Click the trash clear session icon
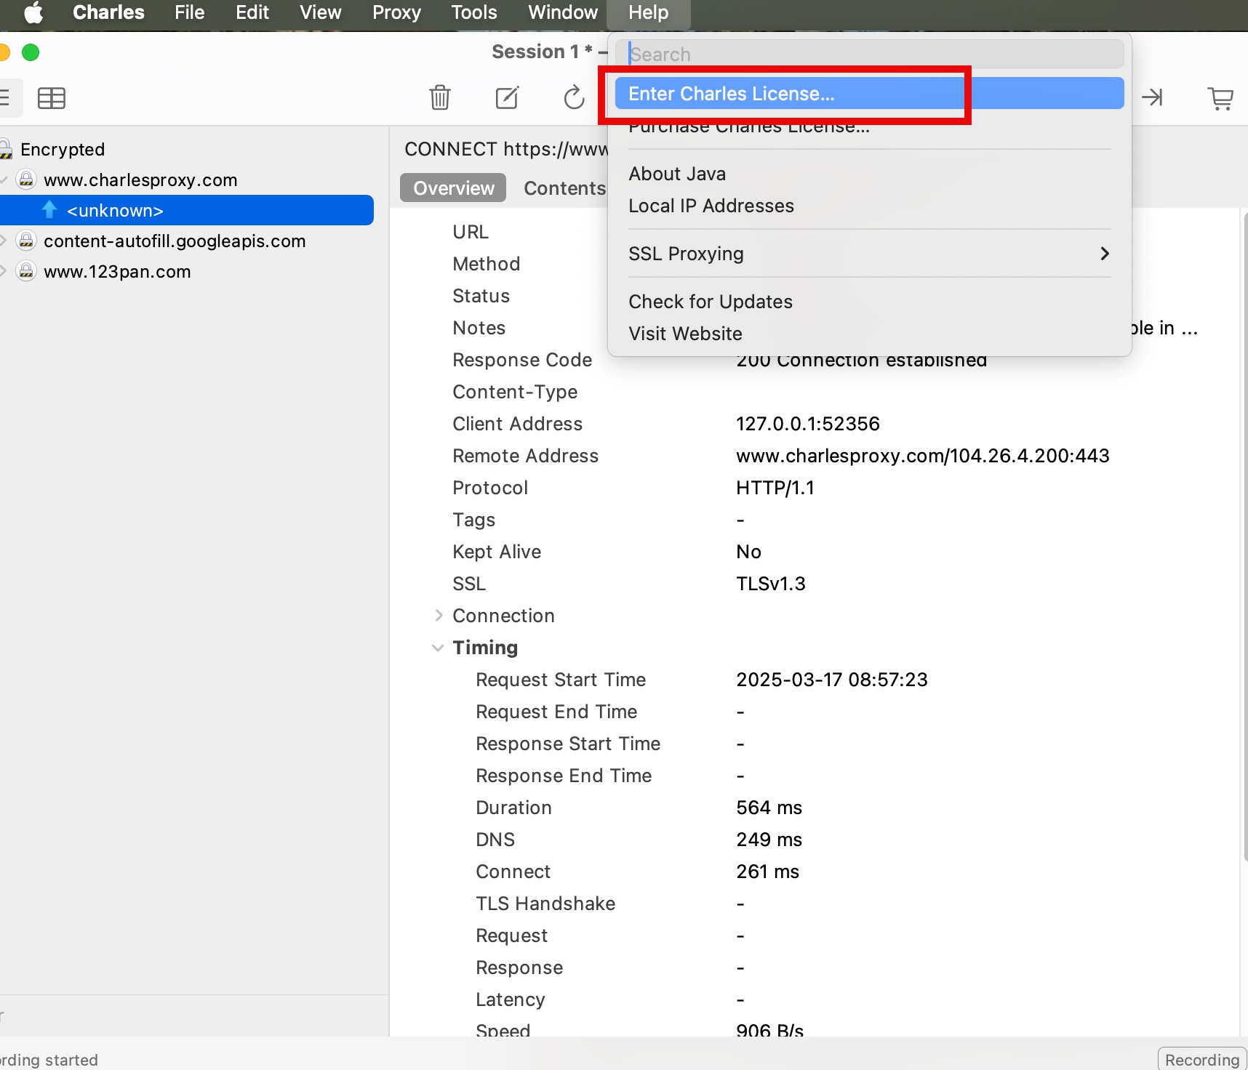Viewport: 1248px width, 1070px height. coord(439,97)
